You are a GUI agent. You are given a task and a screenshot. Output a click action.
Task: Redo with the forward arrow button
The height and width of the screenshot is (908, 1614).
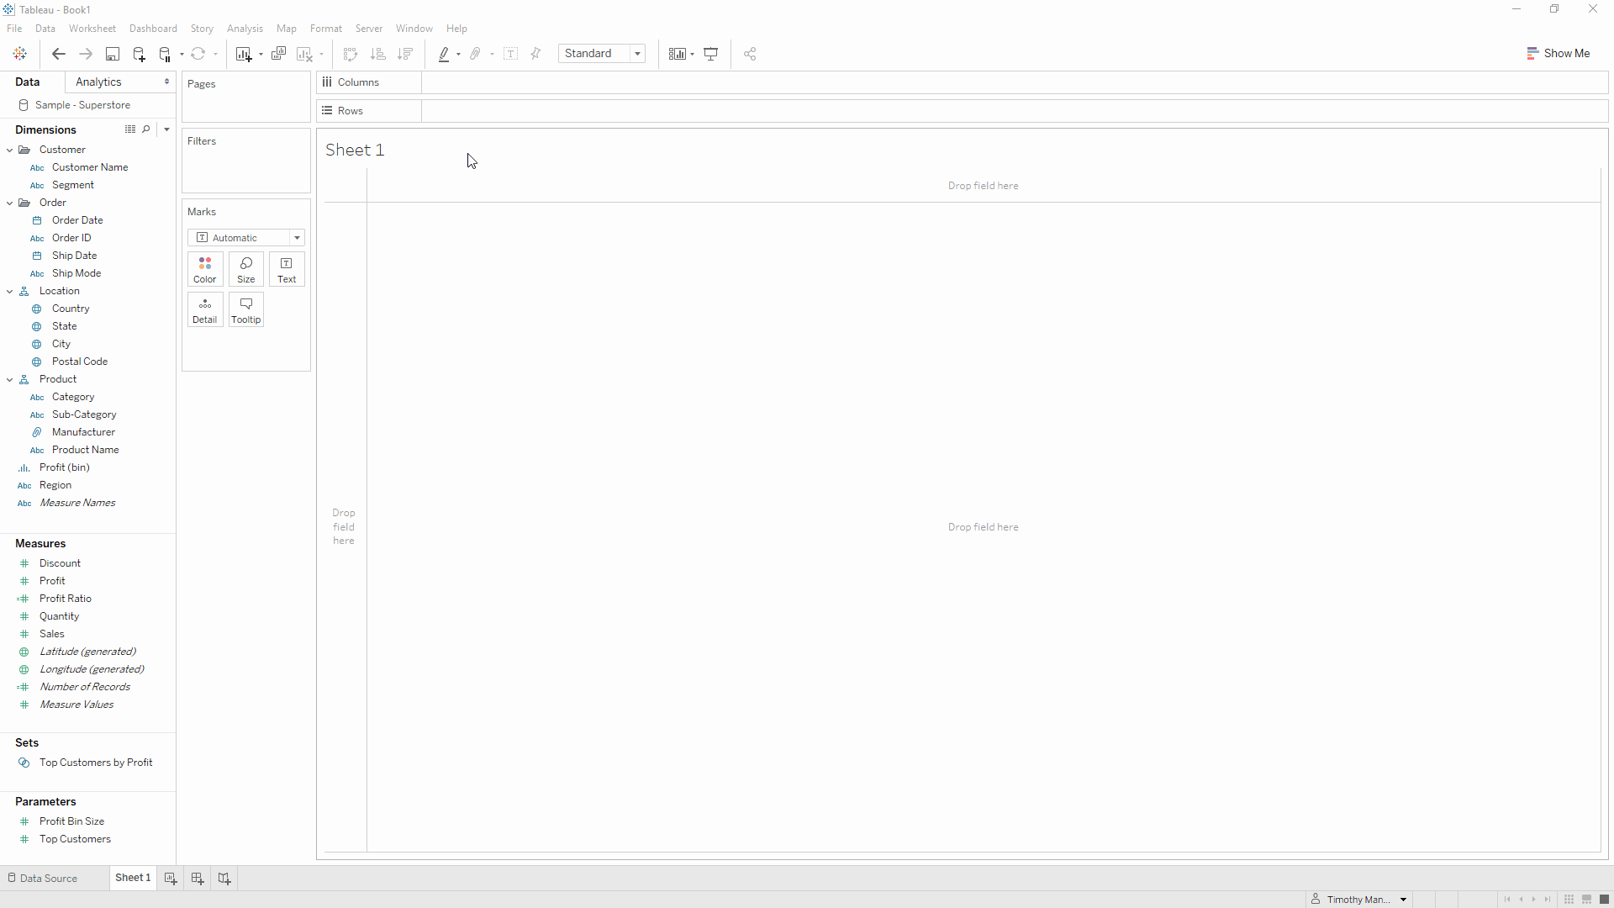[85, 54]
